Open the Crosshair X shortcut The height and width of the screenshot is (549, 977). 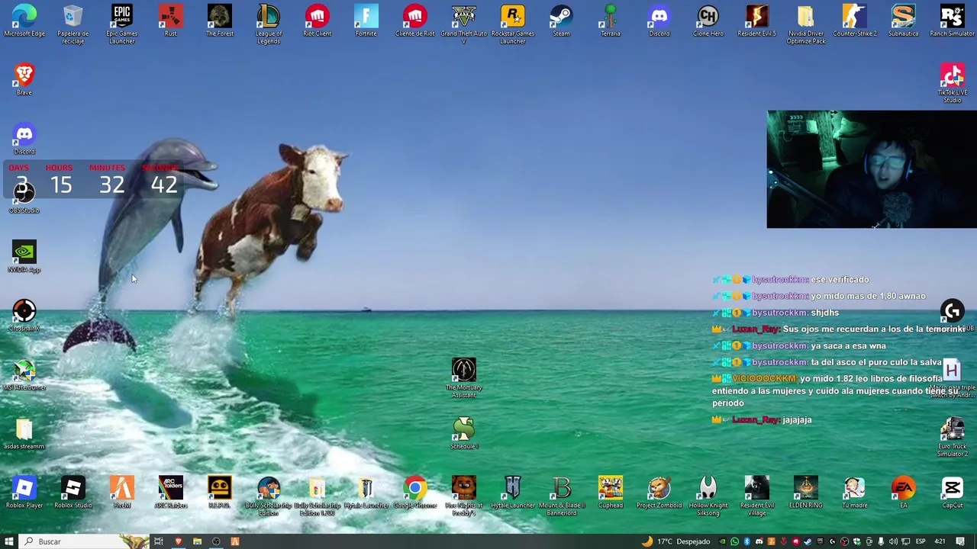[x=24, y=316]
